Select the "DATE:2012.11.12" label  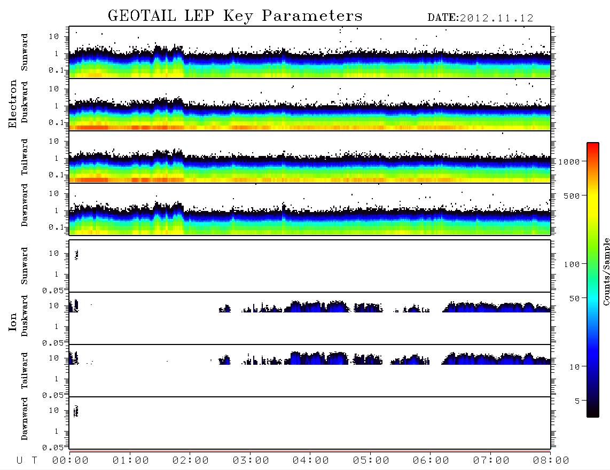[480, 18]
